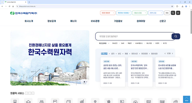This screenshot has width=192, height=103.
Task: Switch site language to ENG
Action: 167,13
